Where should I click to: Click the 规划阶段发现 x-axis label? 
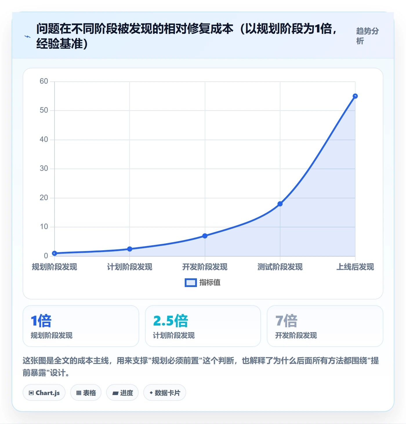[55, 267]
